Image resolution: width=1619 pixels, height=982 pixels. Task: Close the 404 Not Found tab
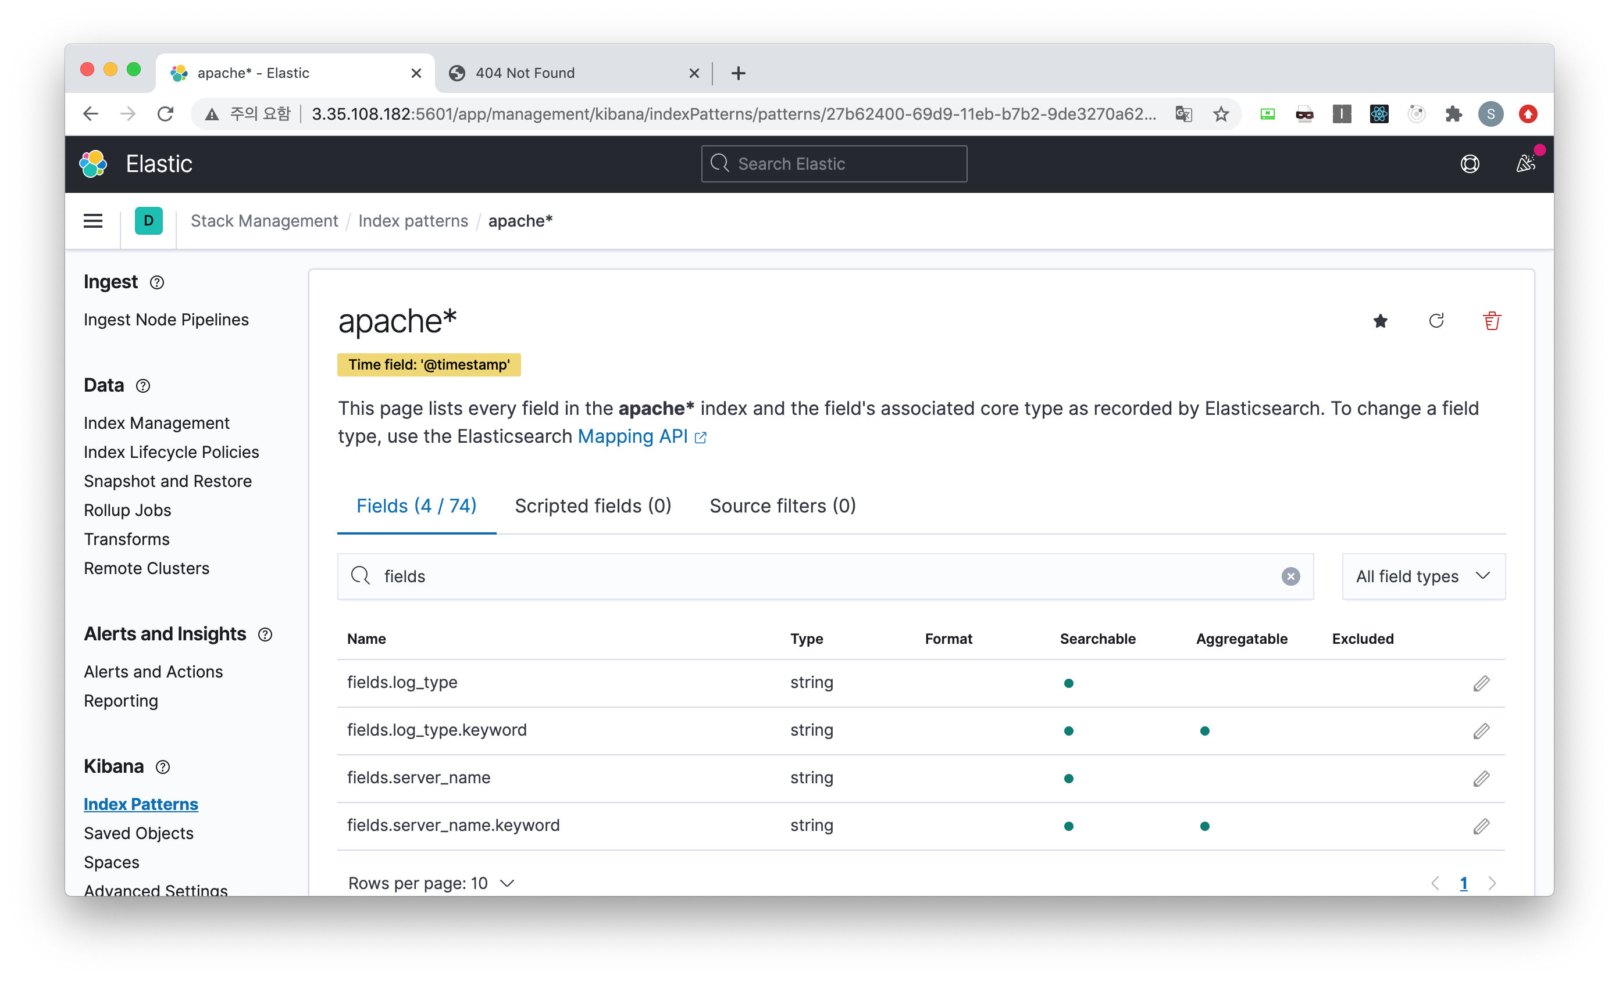coord(694,73)
